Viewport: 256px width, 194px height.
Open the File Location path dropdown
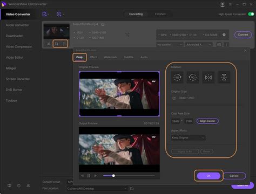click(97, 189)
